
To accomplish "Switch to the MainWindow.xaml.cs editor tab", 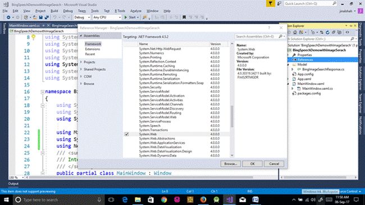I will pos(24,25).
